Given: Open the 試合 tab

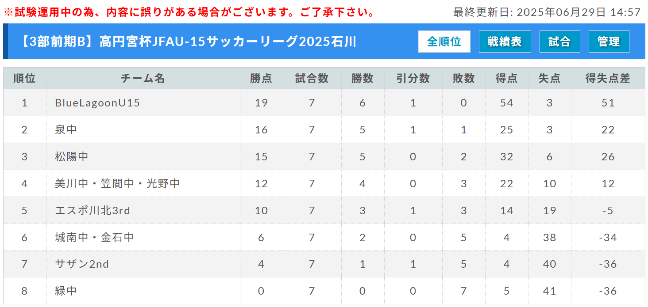Looking at the screenshot, I should click(x=559, y=42).
